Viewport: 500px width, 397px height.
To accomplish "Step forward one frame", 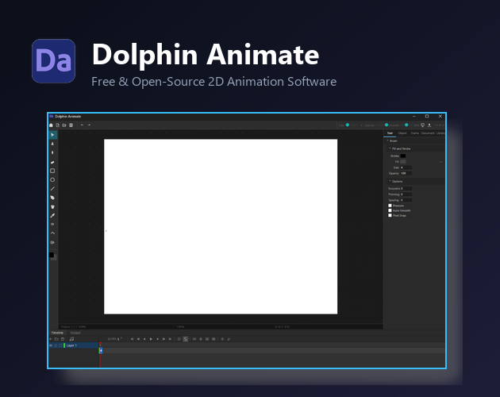I will pyautogui.click(x=157, y=339).
